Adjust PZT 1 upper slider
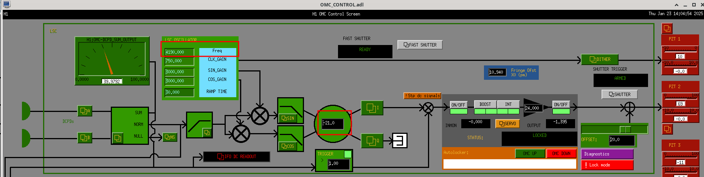This screenshot has width=704, height=177. tap(681, 50)
